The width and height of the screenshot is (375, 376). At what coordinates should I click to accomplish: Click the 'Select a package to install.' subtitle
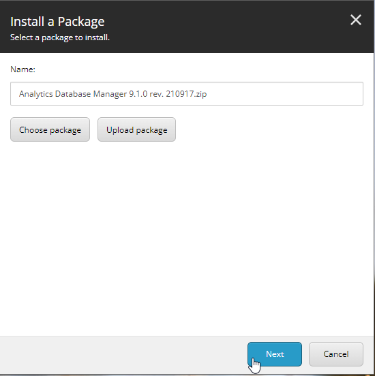coord(60,37)
